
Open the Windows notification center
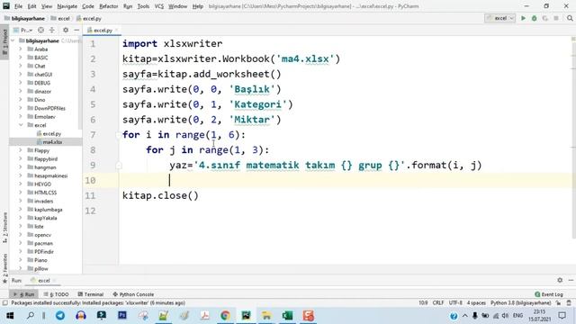tap(562, 315)
